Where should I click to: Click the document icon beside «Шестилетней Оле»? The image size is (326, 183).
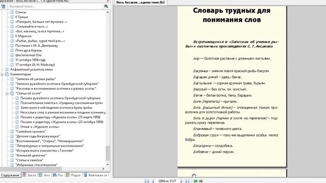click(12, 55)
